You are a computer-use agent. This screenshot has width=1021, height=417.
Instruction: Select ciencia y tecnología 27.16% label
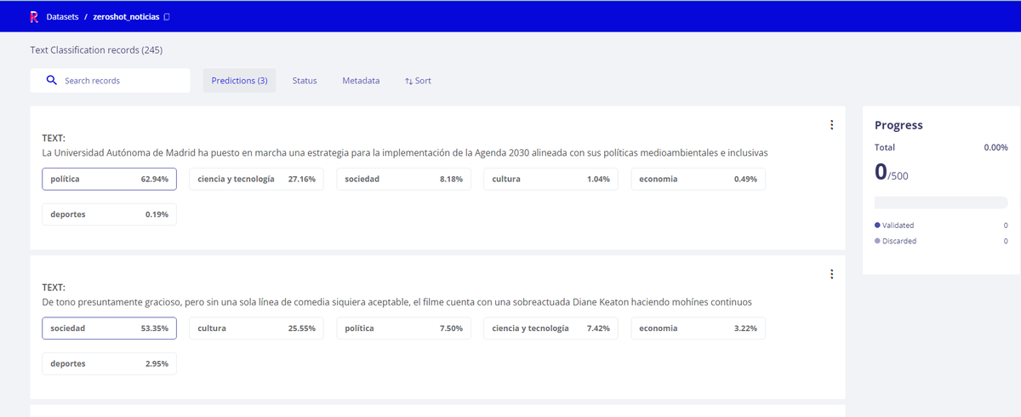click(256, 180)
